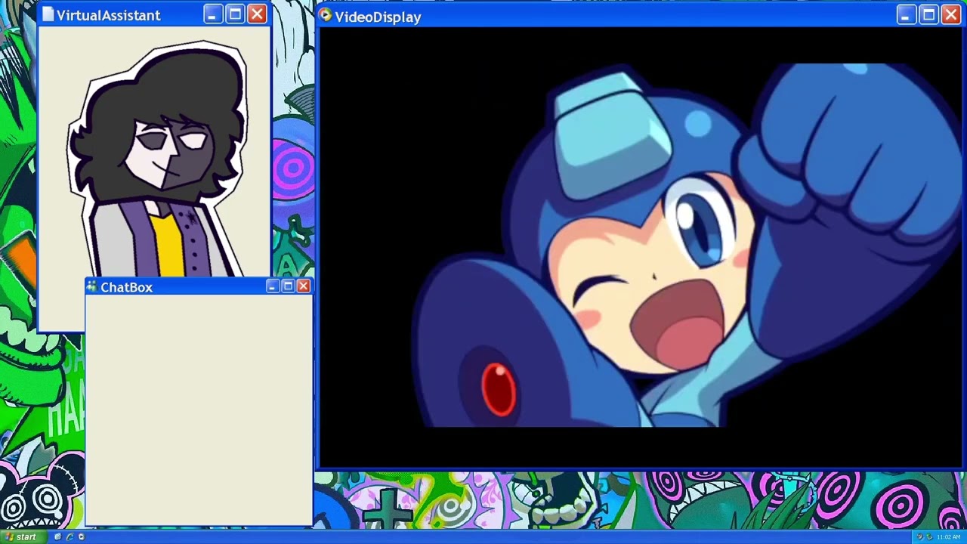Viewport: 967px width, 544px height.
Task: Click the VirtualAssistant character avatar
Action: tap(159, 160)
